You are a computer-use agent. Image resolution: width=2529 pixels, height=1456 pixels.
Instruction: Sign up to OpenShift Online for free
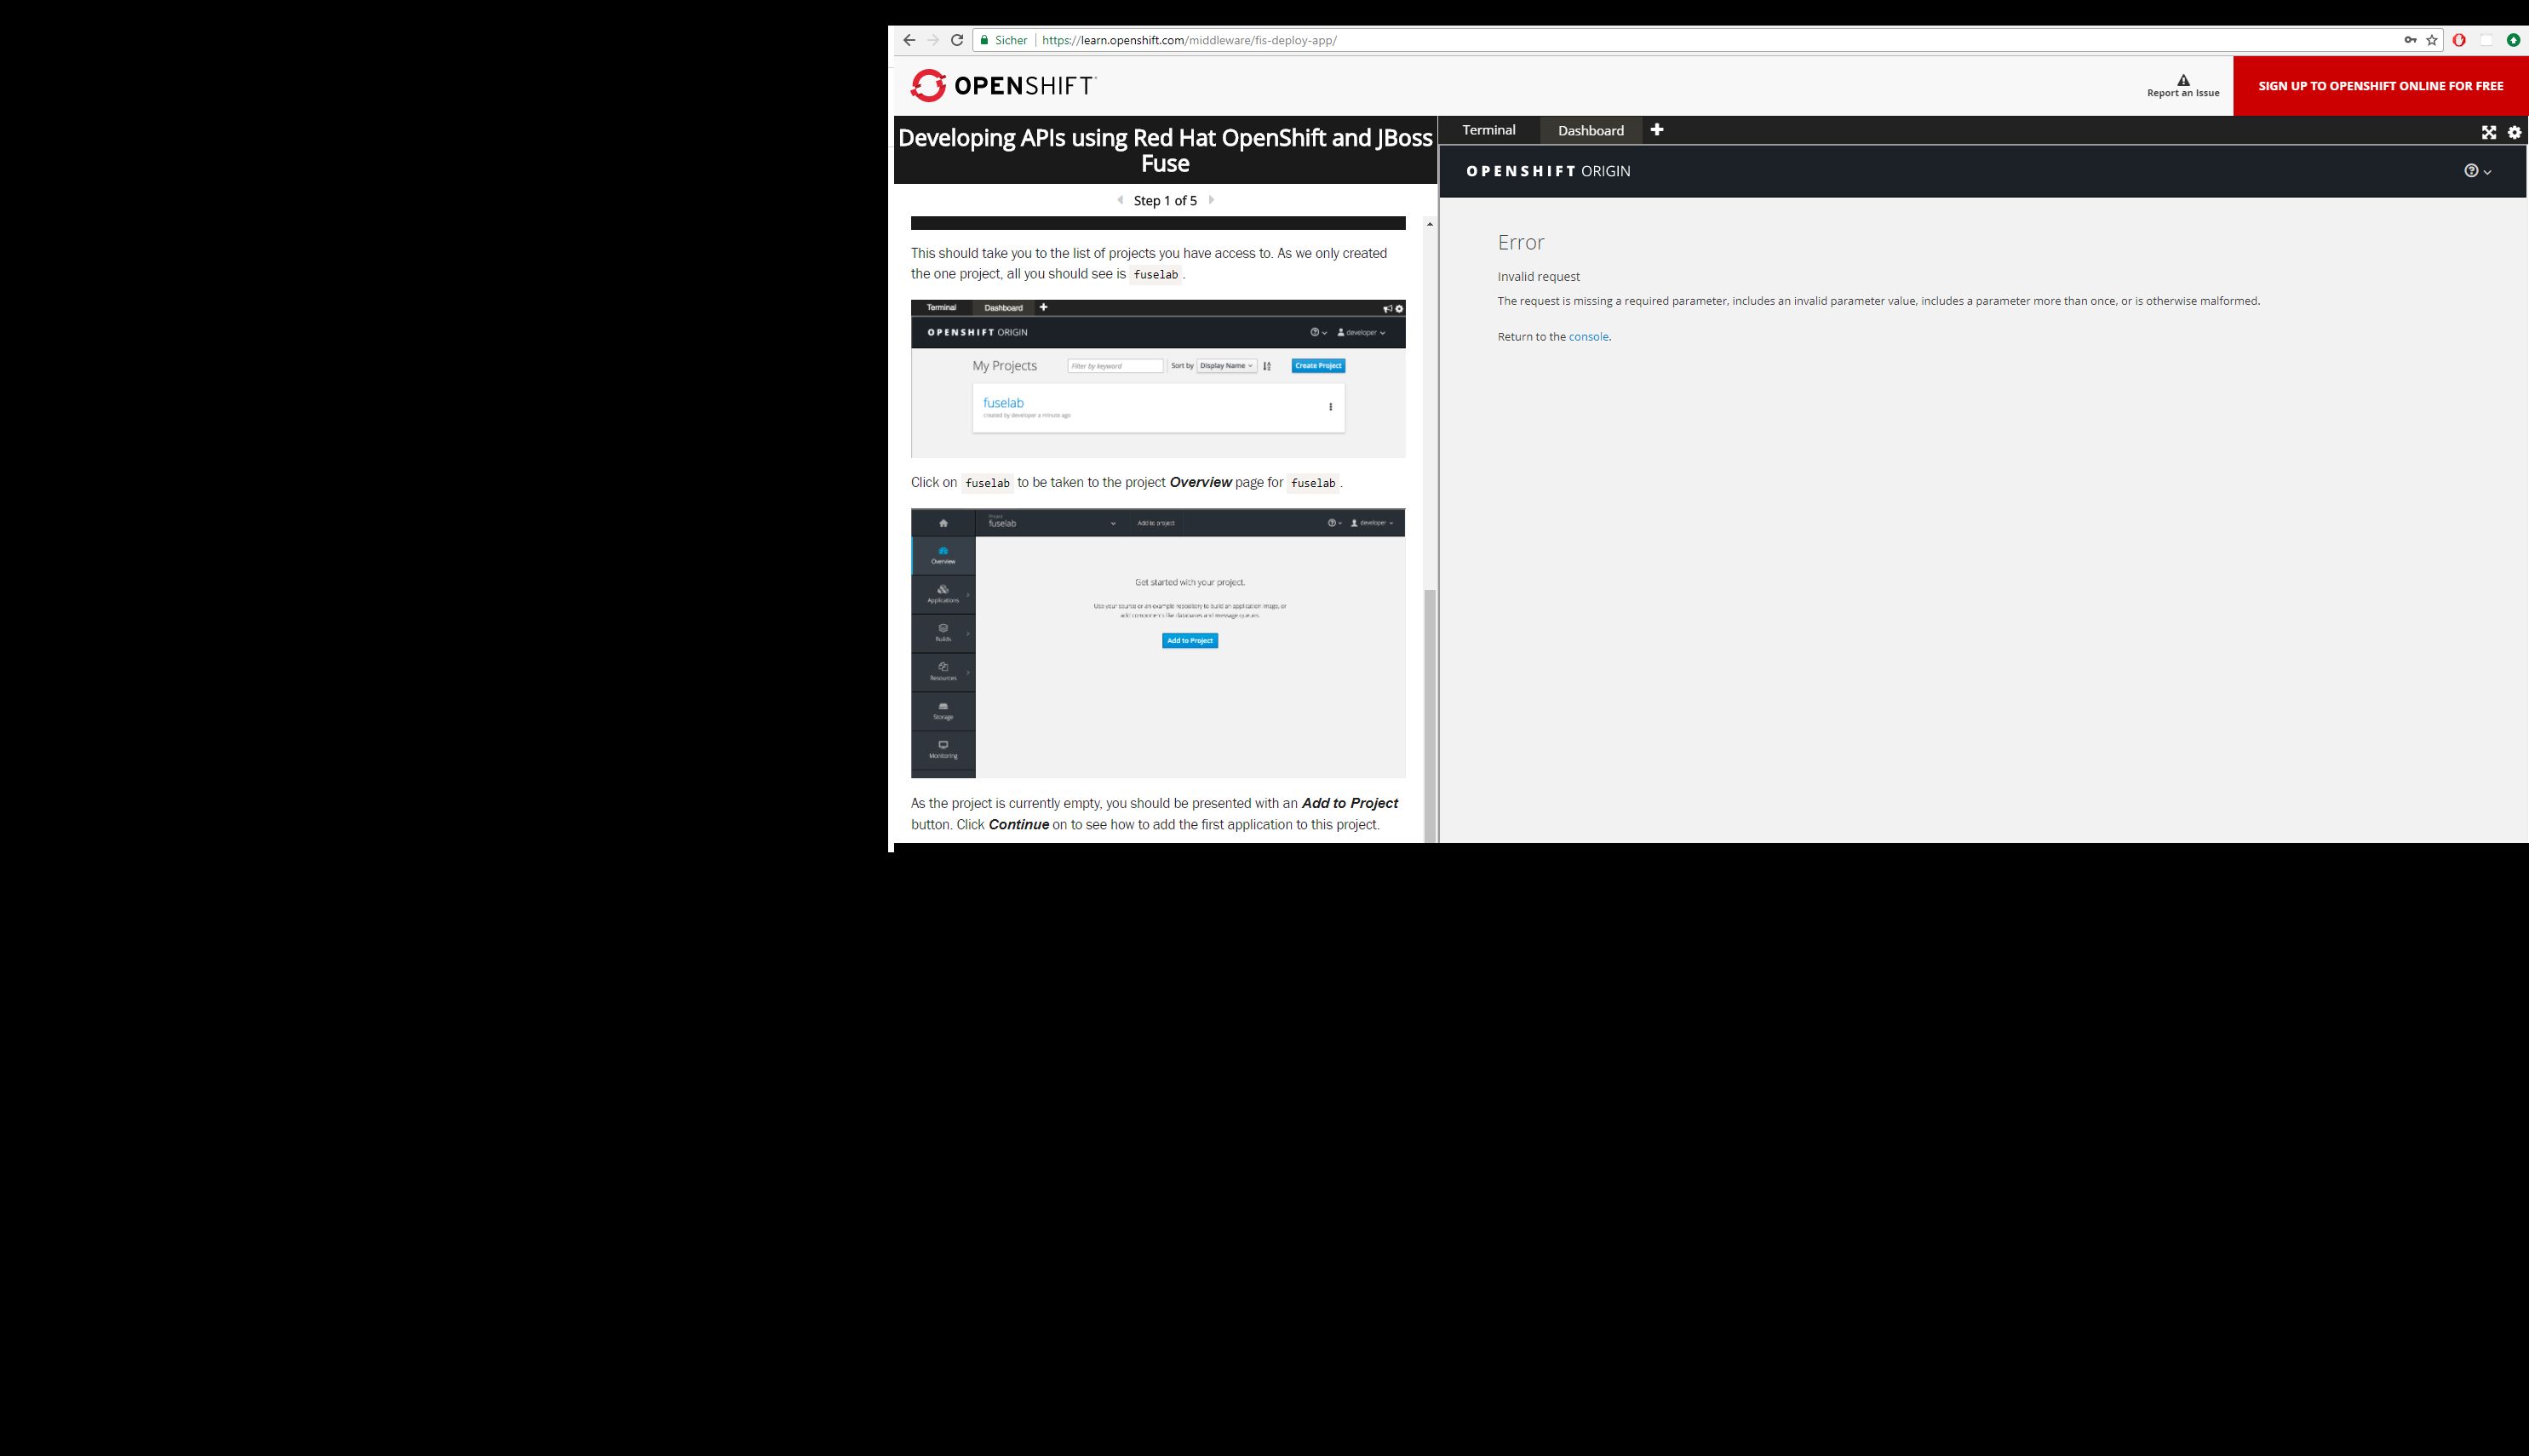[x=2381, y=85]
